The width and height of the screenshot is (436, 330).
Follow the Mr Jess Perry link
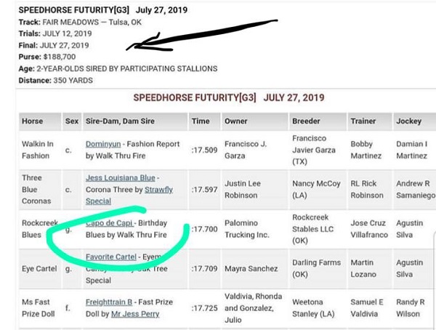(x=135, y=314)
